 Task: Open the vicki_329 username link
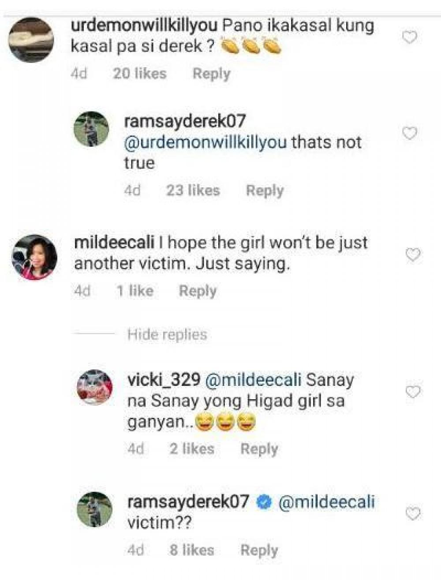point(164,380)
